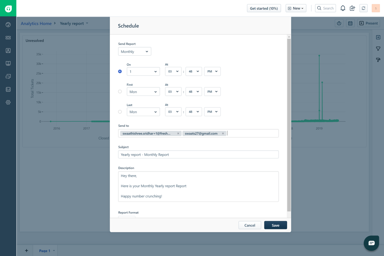Open the hour dropdown showing 03
Image resolution: width=384 pixels, height=256 pixels.
(173, 71)
